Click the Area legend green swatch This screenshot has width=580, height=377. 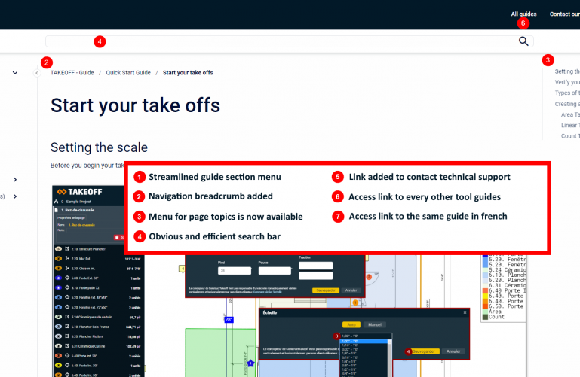pyautogui.click(x=485, y=312)
